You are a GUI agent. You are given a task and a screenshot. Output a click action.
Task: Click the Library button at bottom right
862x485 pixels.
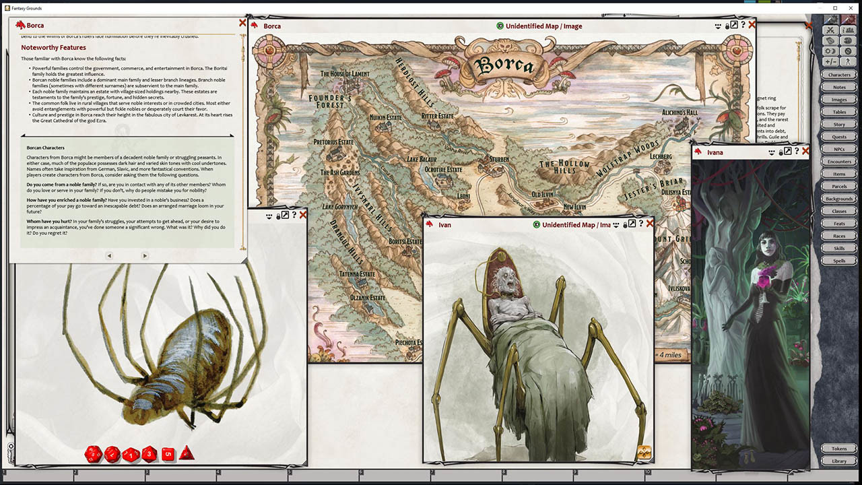838,460
